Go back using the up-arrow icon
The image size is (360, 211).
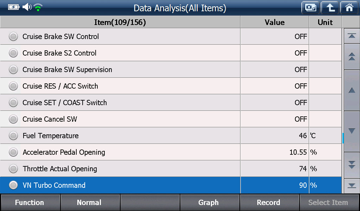pyautogui.click(x=330, y=8)
